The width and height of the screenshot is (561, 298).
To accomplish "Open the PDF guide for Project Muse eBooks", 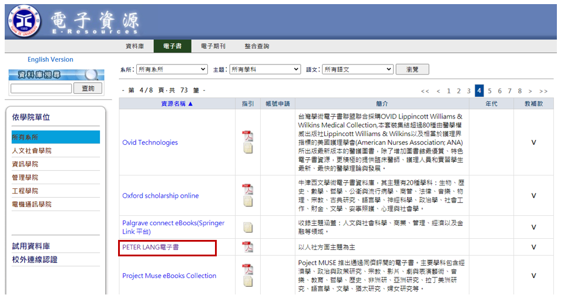I will click(247, 269).
